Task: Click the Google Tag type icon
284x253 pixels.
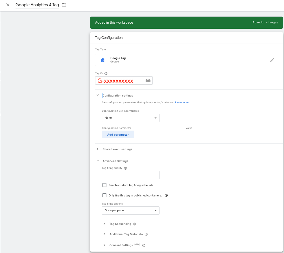Action: (103, 60)
